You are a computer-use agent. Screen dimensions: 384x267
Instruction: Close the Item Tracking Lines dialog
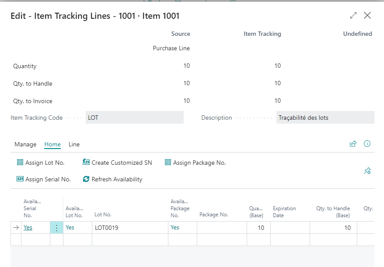pos(367,15)
